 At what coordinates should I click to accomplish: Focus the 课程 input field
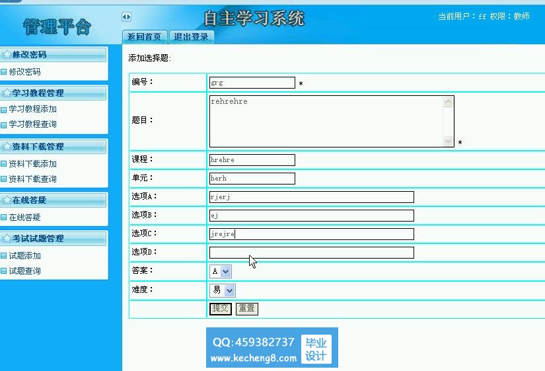click(252, 160)
